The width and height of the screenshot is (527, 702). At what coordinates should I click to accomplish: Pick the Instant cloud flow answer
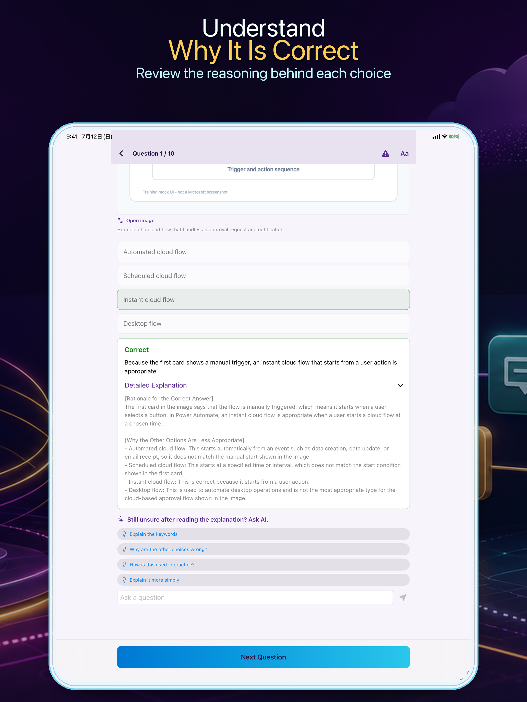click(263, 299)
